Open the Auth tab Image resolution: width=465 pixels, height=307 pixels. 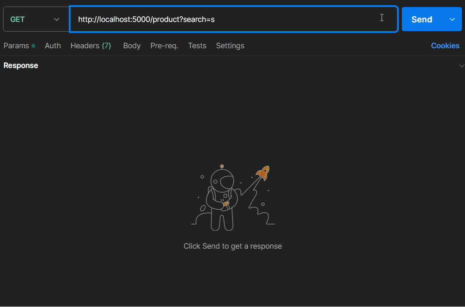(53, 46)
